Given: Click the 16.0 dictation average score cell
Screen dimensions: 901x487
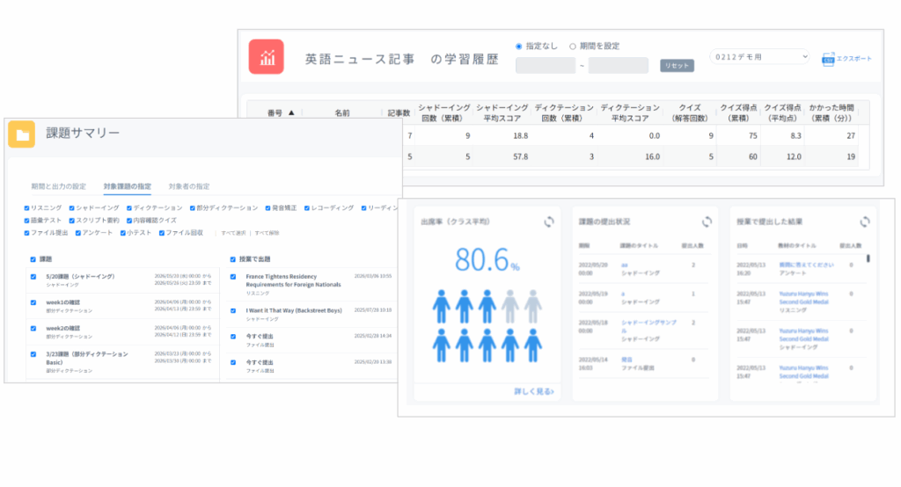Looking at the screenshot, I should tap(652, 156).
